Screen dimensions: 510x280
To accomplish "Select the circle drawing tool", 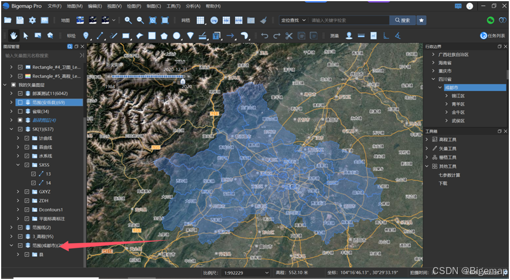I will 177,35.
